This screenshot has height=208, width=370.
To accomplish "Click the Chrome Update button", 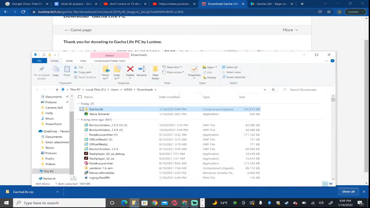I will tap(355, 12).
